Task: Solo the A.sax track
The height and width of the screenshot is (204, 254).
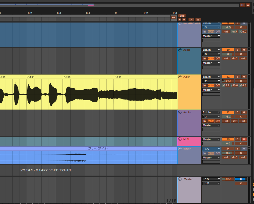Action: [x=238, y=77]
